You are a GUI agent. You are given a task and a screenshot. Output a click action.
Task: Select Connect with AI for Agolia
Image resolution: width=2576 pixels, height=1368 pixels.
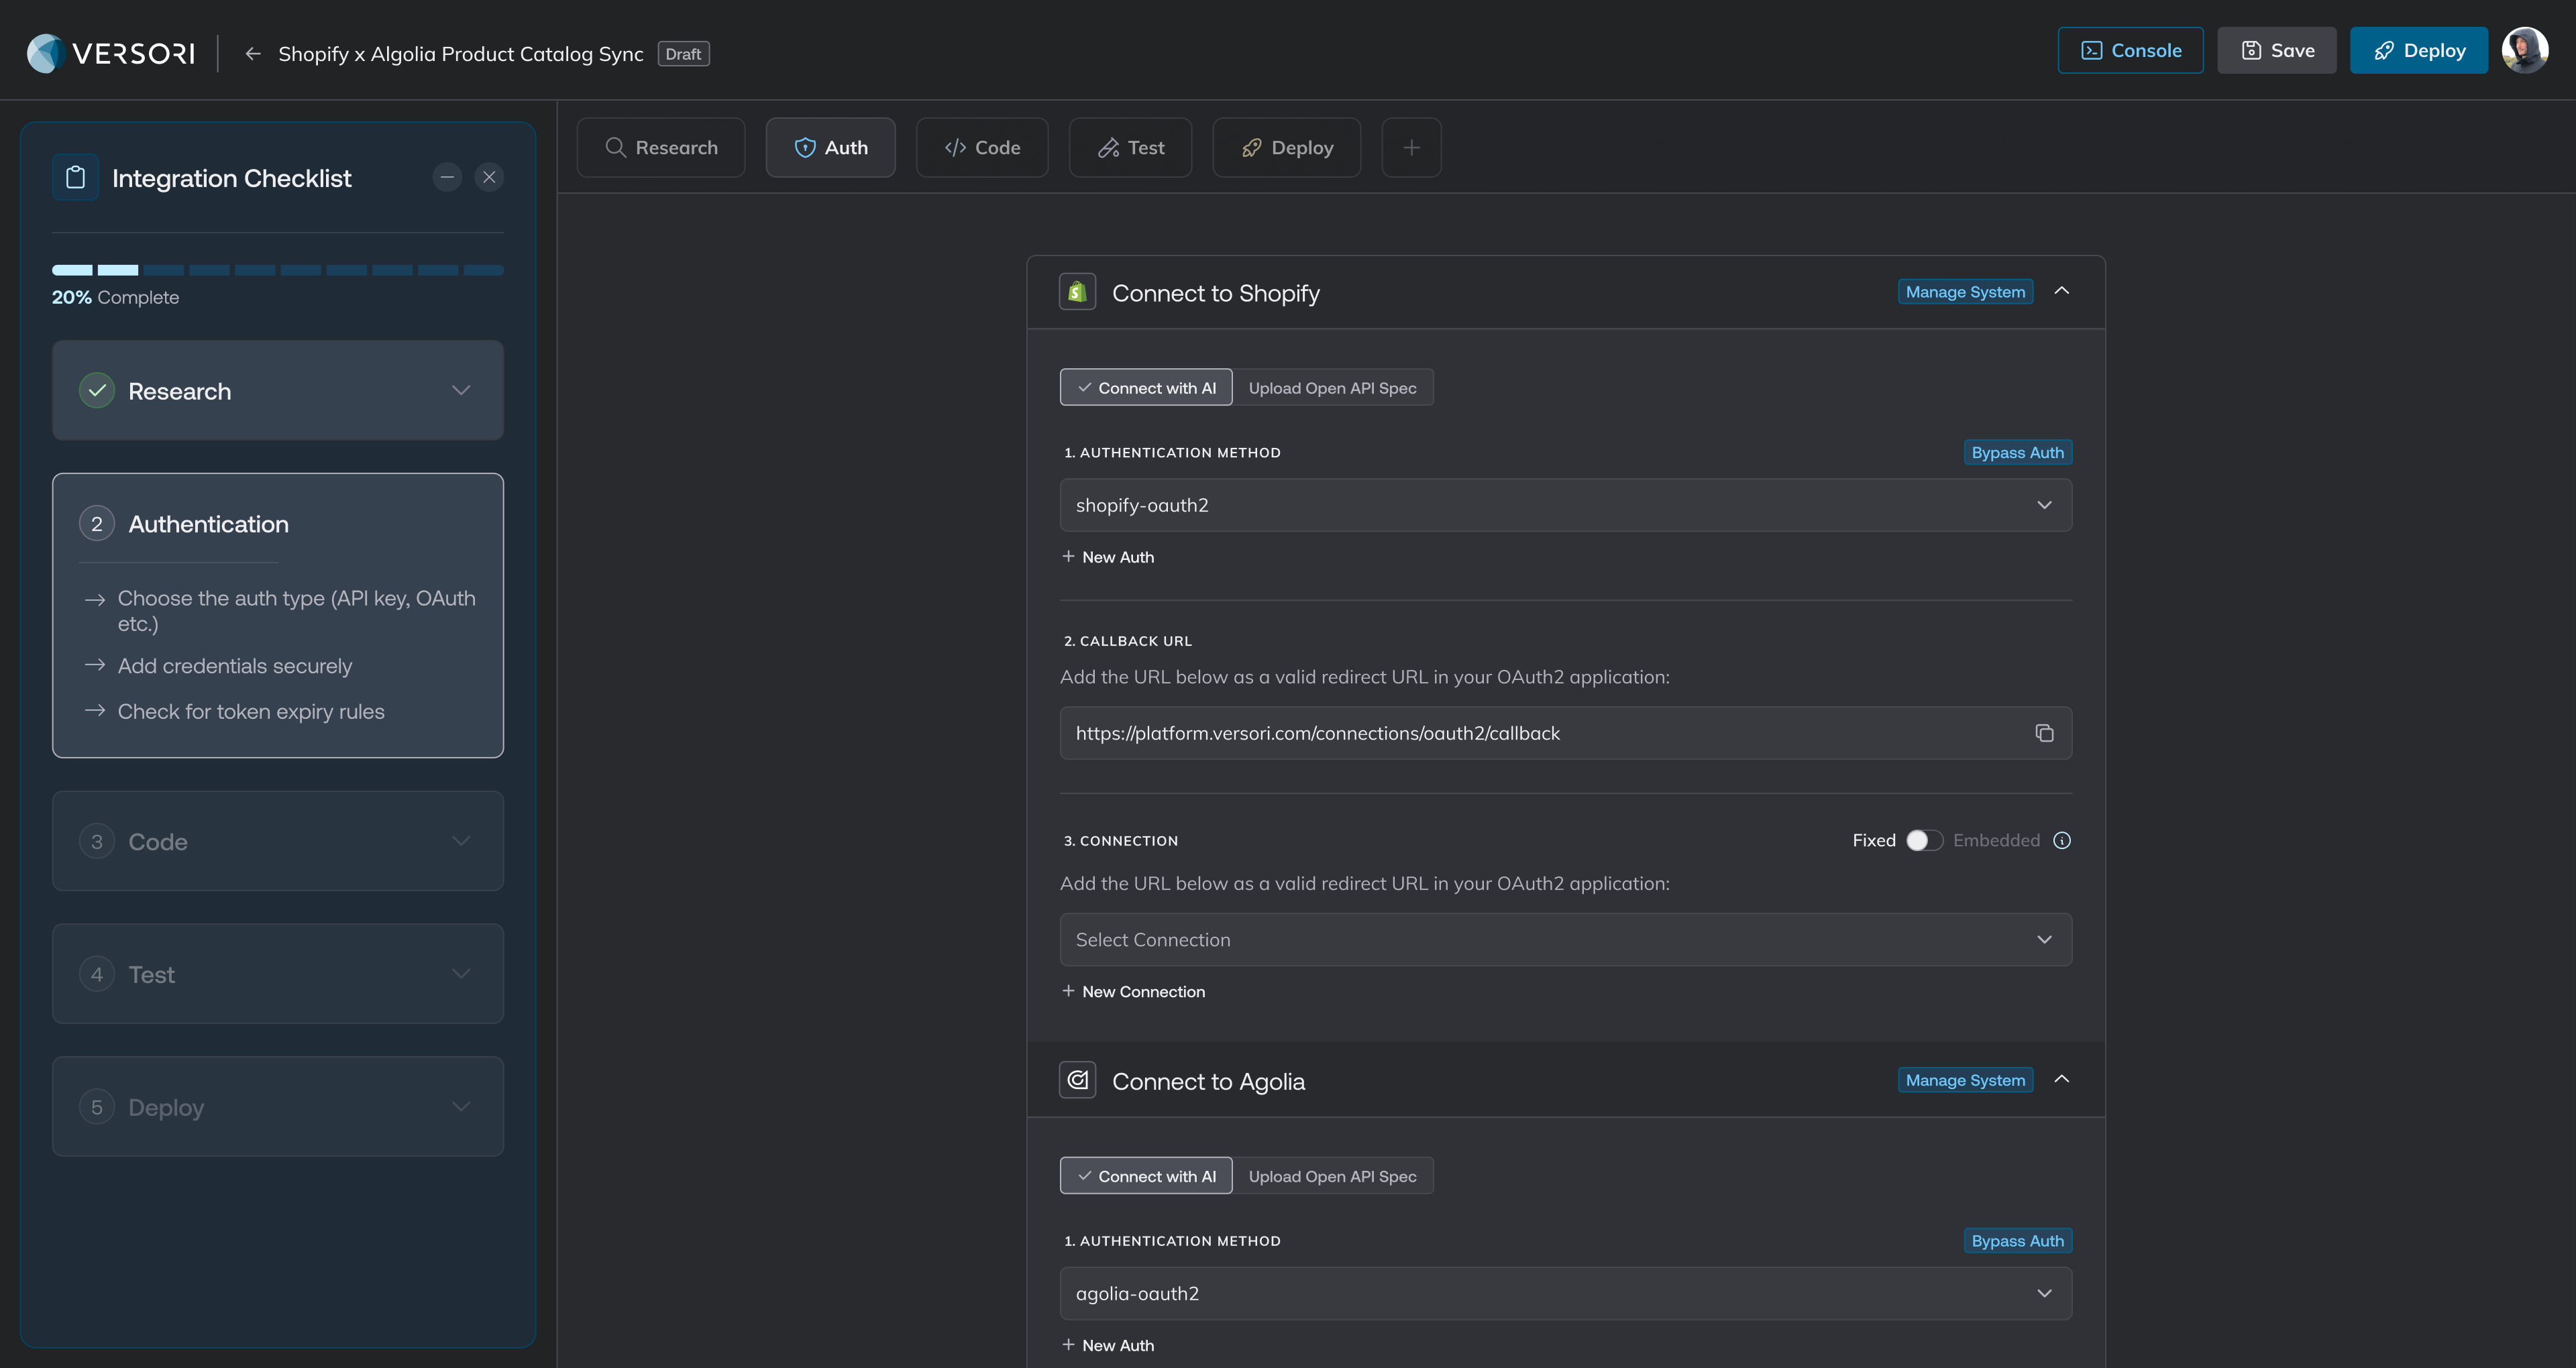point(1146,1176)
